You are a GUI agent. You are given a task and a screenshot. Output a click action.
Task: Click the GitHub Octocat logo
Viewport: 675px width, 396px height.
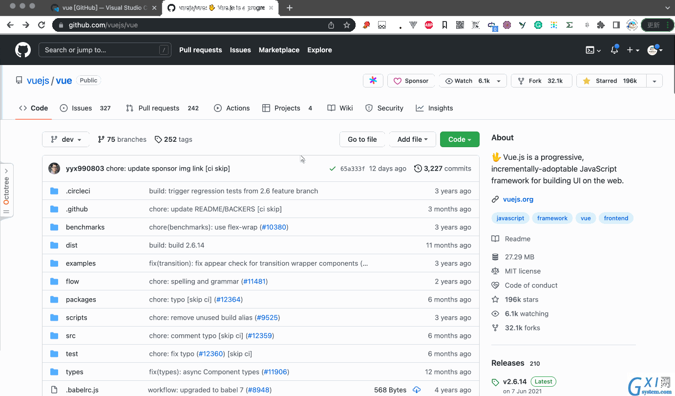[23, 50]
